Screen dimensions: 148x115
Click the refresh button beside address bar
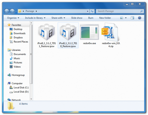point(92,11)
